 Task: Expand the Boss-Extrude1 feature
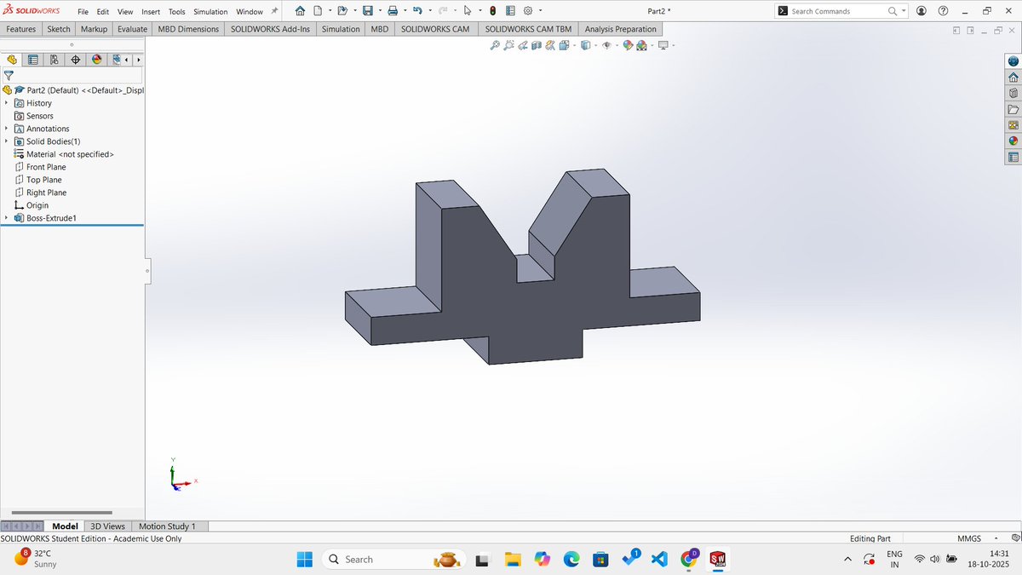(x=7, y=218)
